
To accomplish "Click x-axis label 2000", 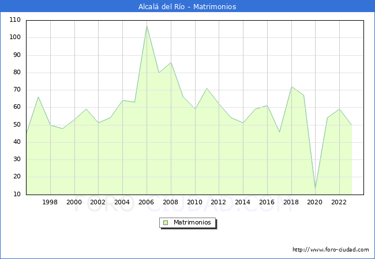I will pyautogui.click(x=74, y=202).
